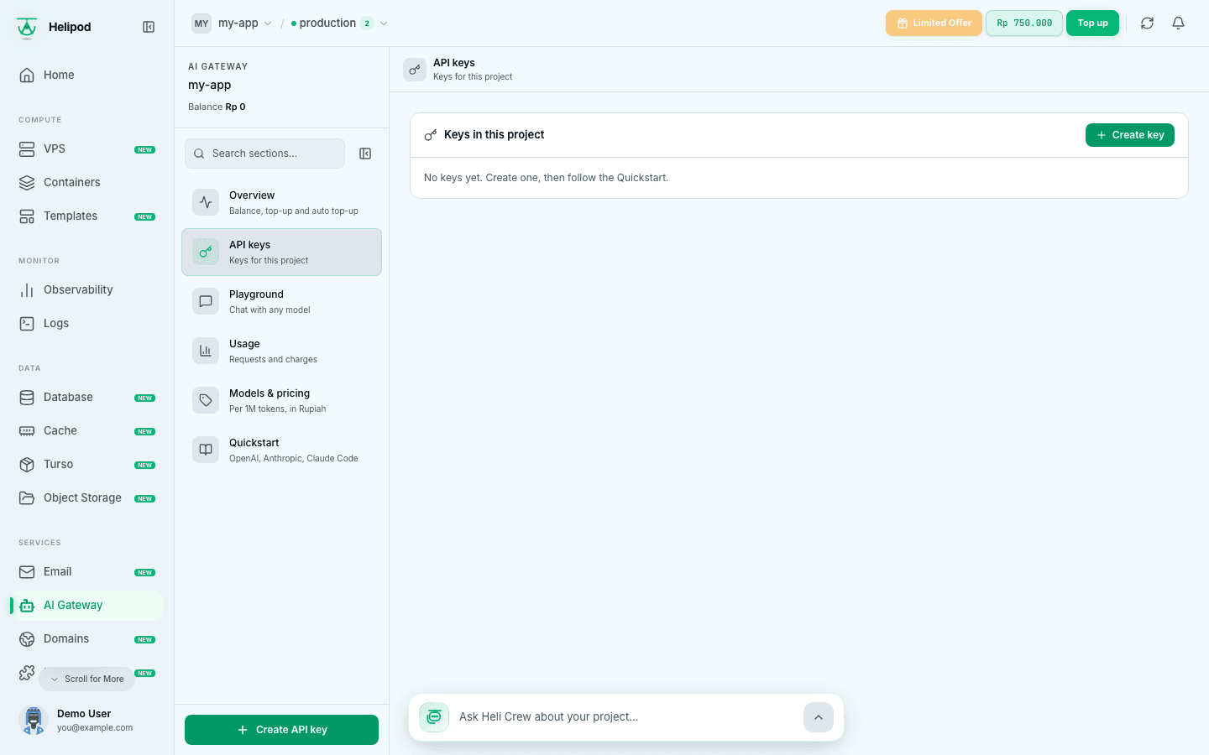Screen dimensions: 1209x755
Task: Open the VPS section
Action: coord(87,148)
